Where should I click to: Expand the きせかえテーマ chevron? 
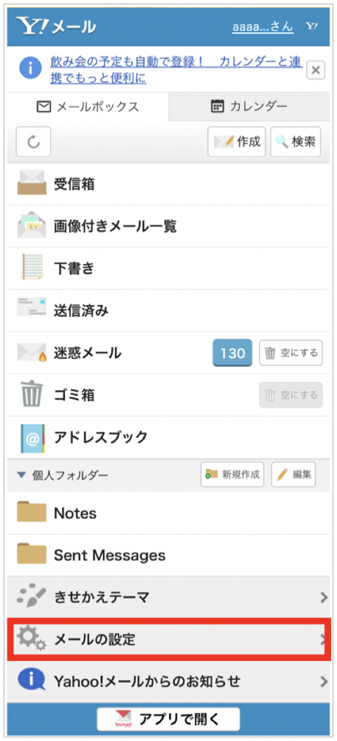323,597
